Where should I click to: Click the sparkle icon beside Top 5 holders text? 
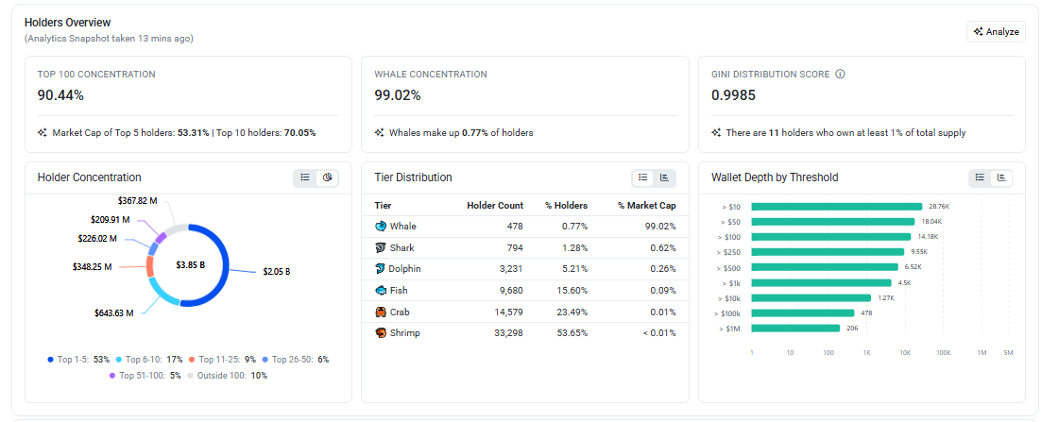click(42, 133)
